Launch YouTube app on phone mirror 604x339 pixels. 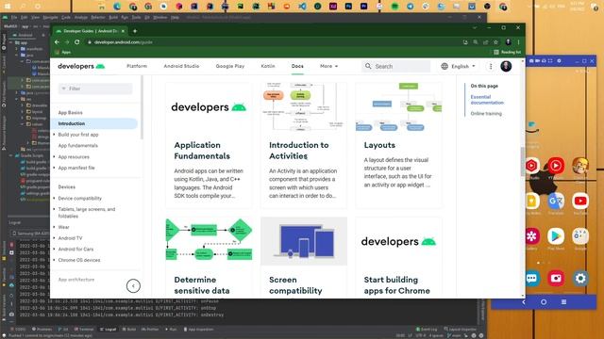pos(580,201)
